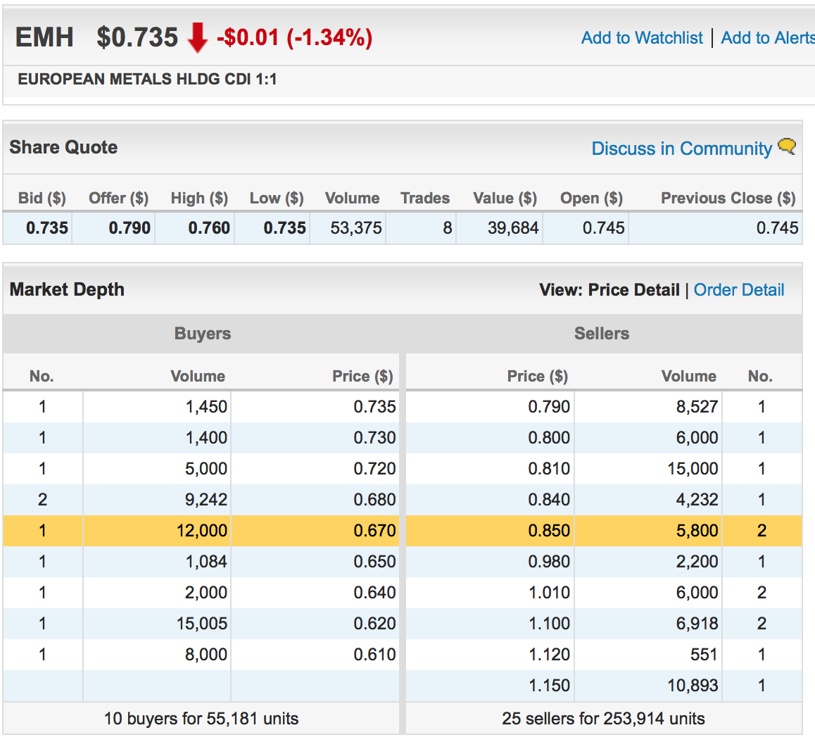Image resolution: width=815 pixels, height=742 pixels.
Task: Click the EMH ticker symbol
Action: [44, 37]
